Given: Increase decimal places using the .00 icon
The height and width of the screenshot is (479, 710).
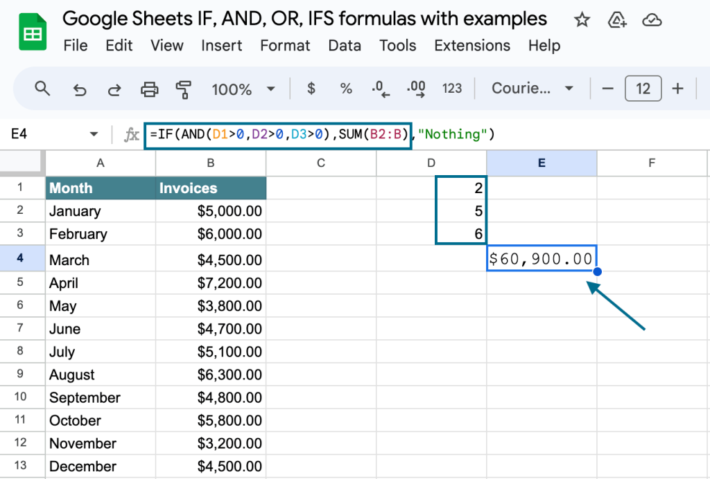Looking at the screenshot, I should [x=415, y=89].
